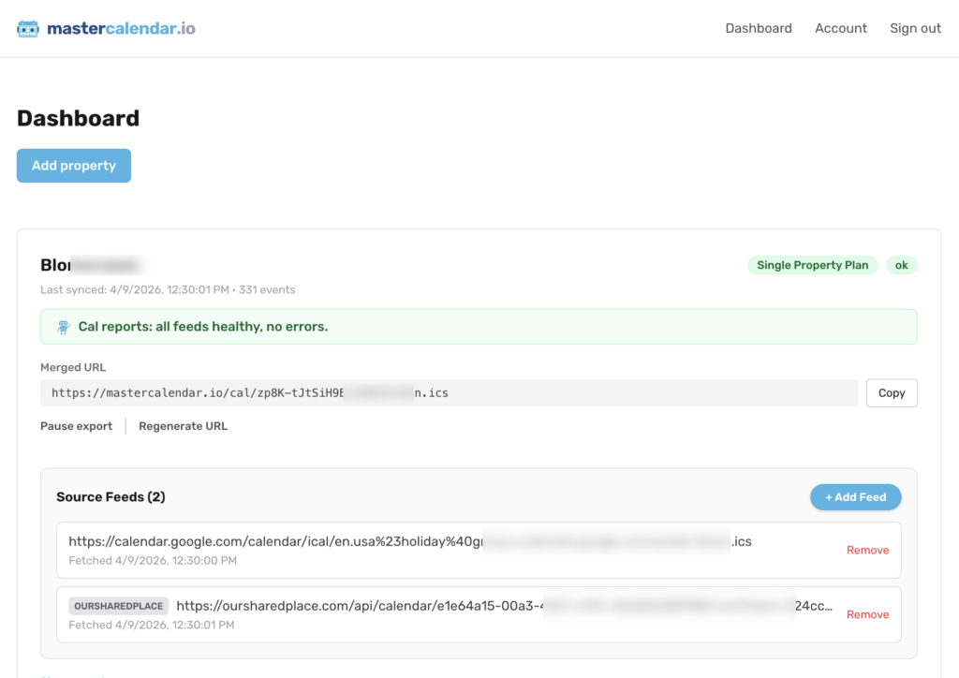Go to the Account page
This screenshot has height=678, width=959.
tap(840, 28)
